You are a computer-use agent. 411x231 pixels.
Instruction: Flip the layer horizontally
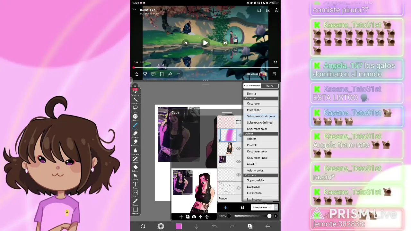(200, 217)
